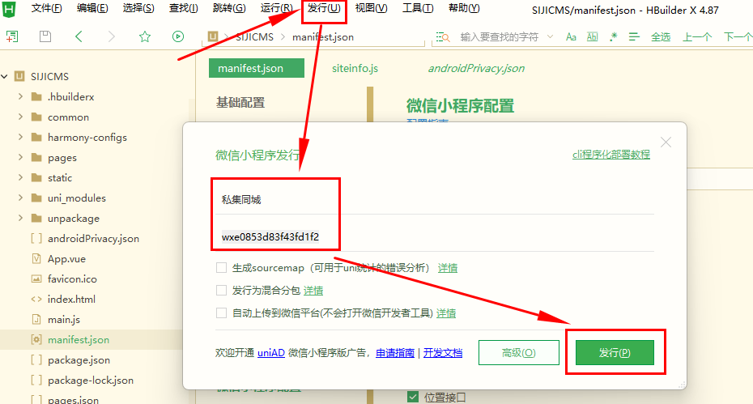Open 详情 link next to sourcemap option
Screen dimensions: 753x404
pos(448,268)
